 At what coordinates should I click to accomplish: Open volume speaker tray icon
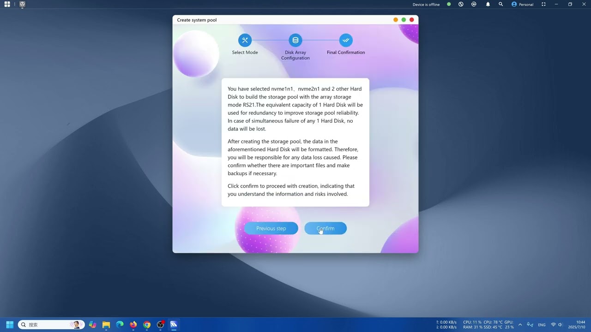tap(561, 325)
